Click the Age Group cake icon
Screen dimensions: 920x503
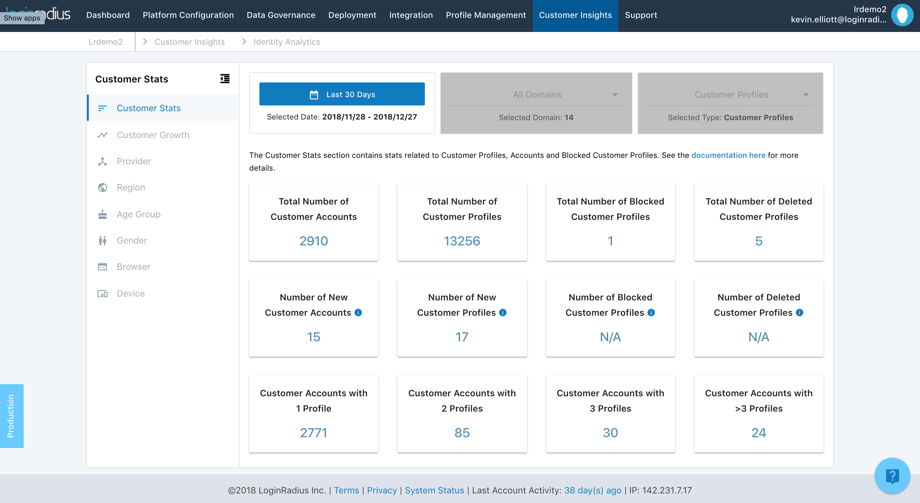(103, 214)
